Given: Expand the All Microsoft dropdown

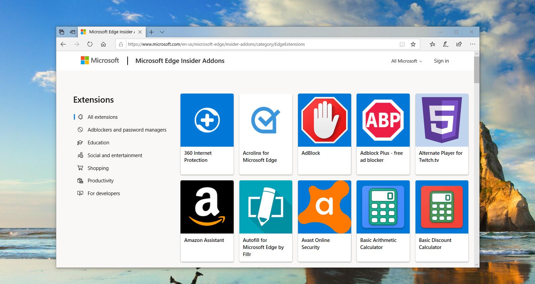Looking at the screenshot, I should tap(406, 61).
